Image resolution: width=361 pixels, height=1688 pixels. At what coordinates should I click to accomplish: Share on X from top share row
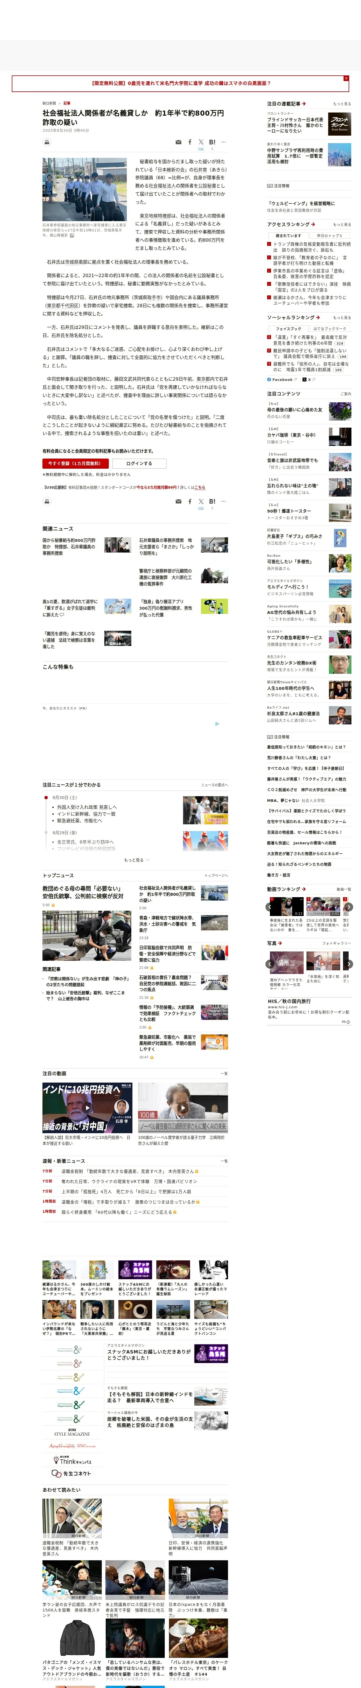[x=201, y=142]
